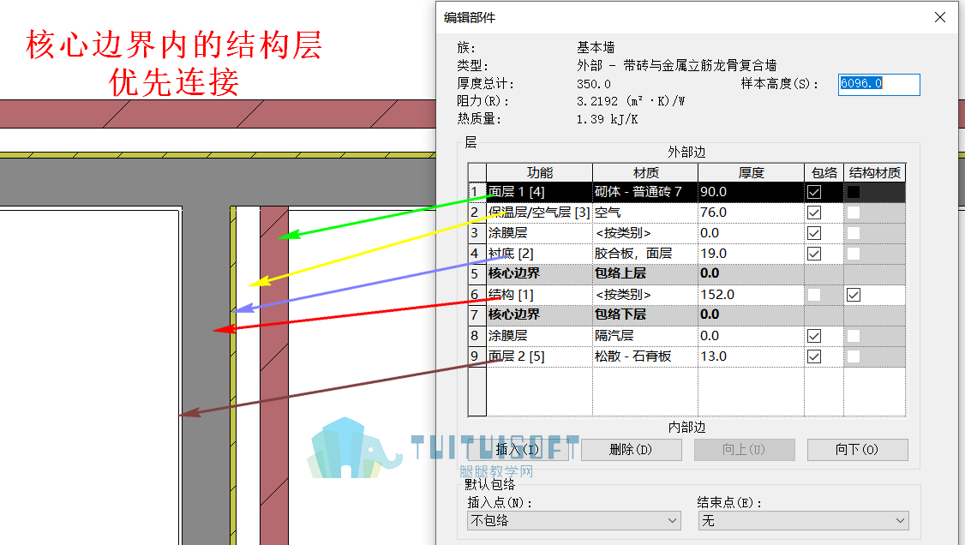Select the 90.0 thickness cell
Screen dimensions: 965x545
point(751,192)
